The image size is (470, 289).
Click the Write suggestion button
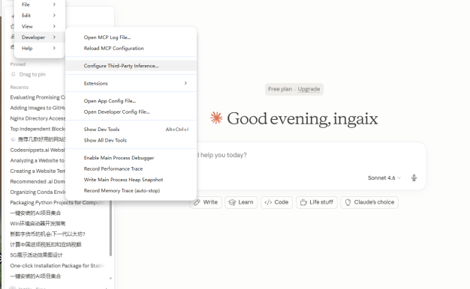click(x=206, y=202)
